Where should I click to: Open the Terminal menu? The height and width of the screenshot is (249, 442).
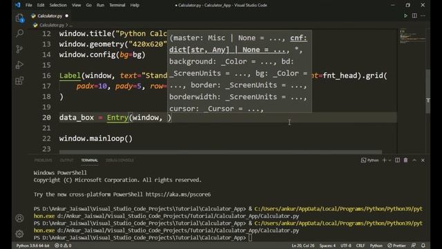117,5
